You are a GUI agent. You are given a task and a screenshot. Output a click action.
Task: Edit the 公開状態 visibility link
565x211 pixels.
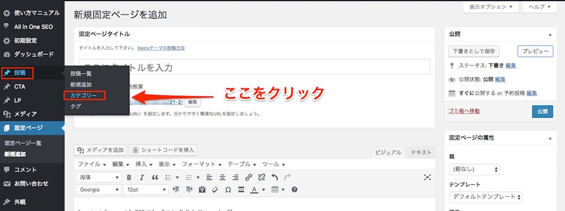point(501,80)
